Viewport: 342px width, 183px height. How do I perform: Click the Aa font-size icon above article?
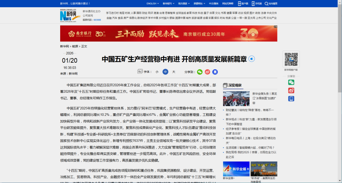click(x=140, y=72)
